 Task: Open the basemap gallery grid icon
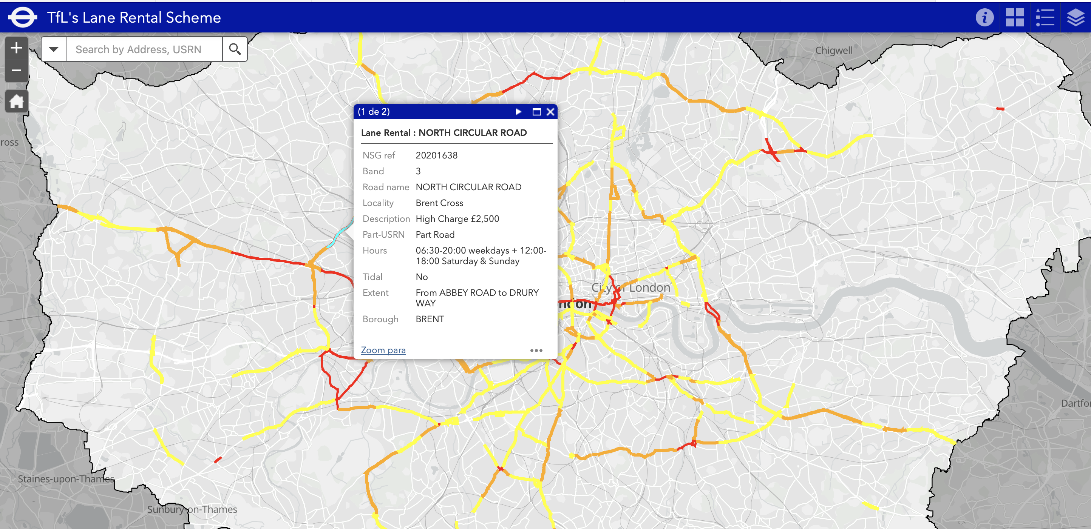pos(1015,18)
